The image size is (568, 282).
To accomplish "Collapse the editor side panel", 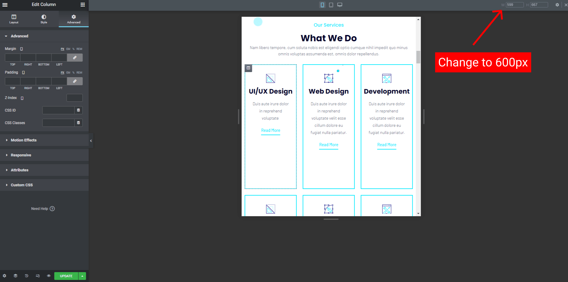I will (91, 141).
